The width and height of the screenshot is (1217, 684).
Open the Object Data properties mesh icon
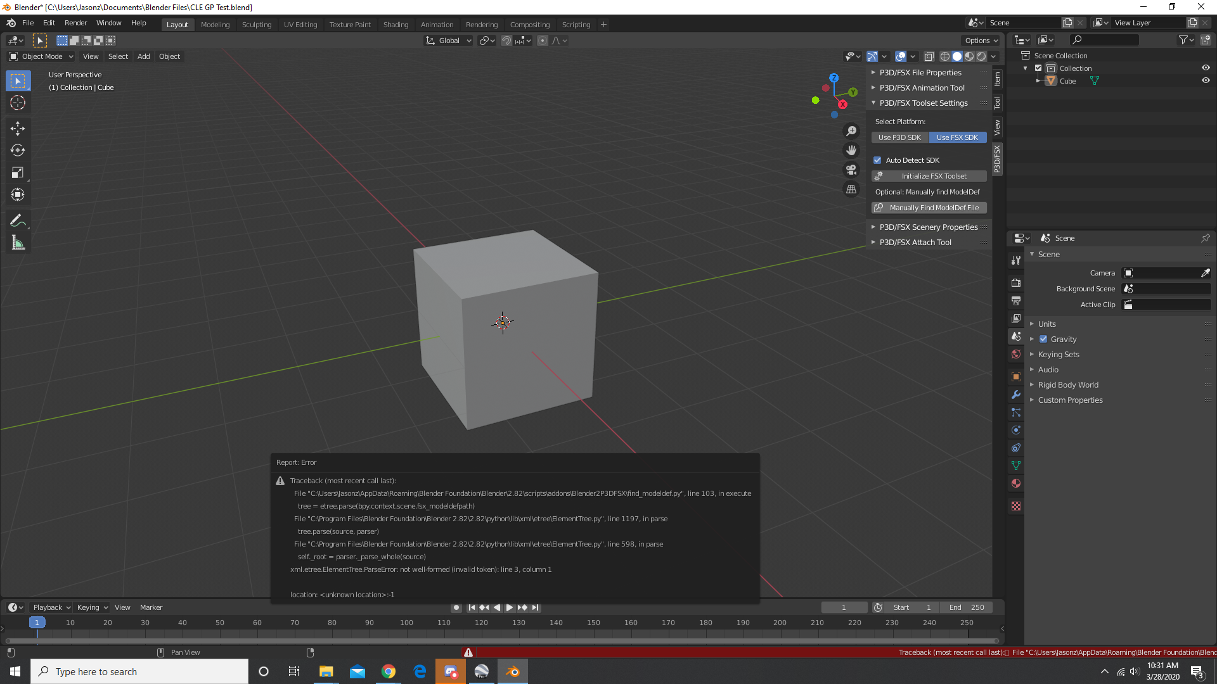pyautogui.click(x=1016, y=465)
